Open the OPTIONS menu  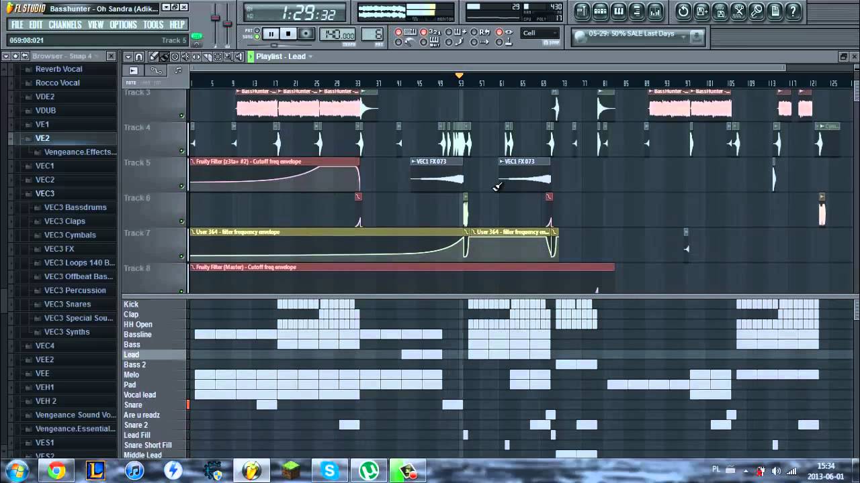[123, 25]
